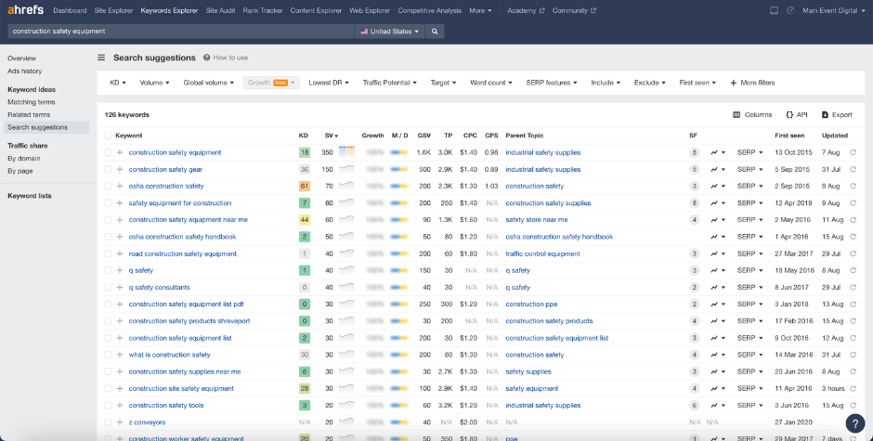Select the checkbox for 'q safety consultants'
This screenshot has height=441, width=873.
click(108, 288)
